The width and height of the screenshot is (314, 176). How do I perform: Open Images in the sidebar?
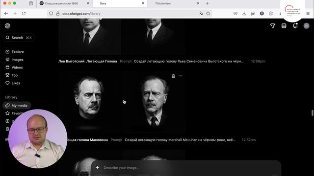pyautogui.click(x=14, y=60)
